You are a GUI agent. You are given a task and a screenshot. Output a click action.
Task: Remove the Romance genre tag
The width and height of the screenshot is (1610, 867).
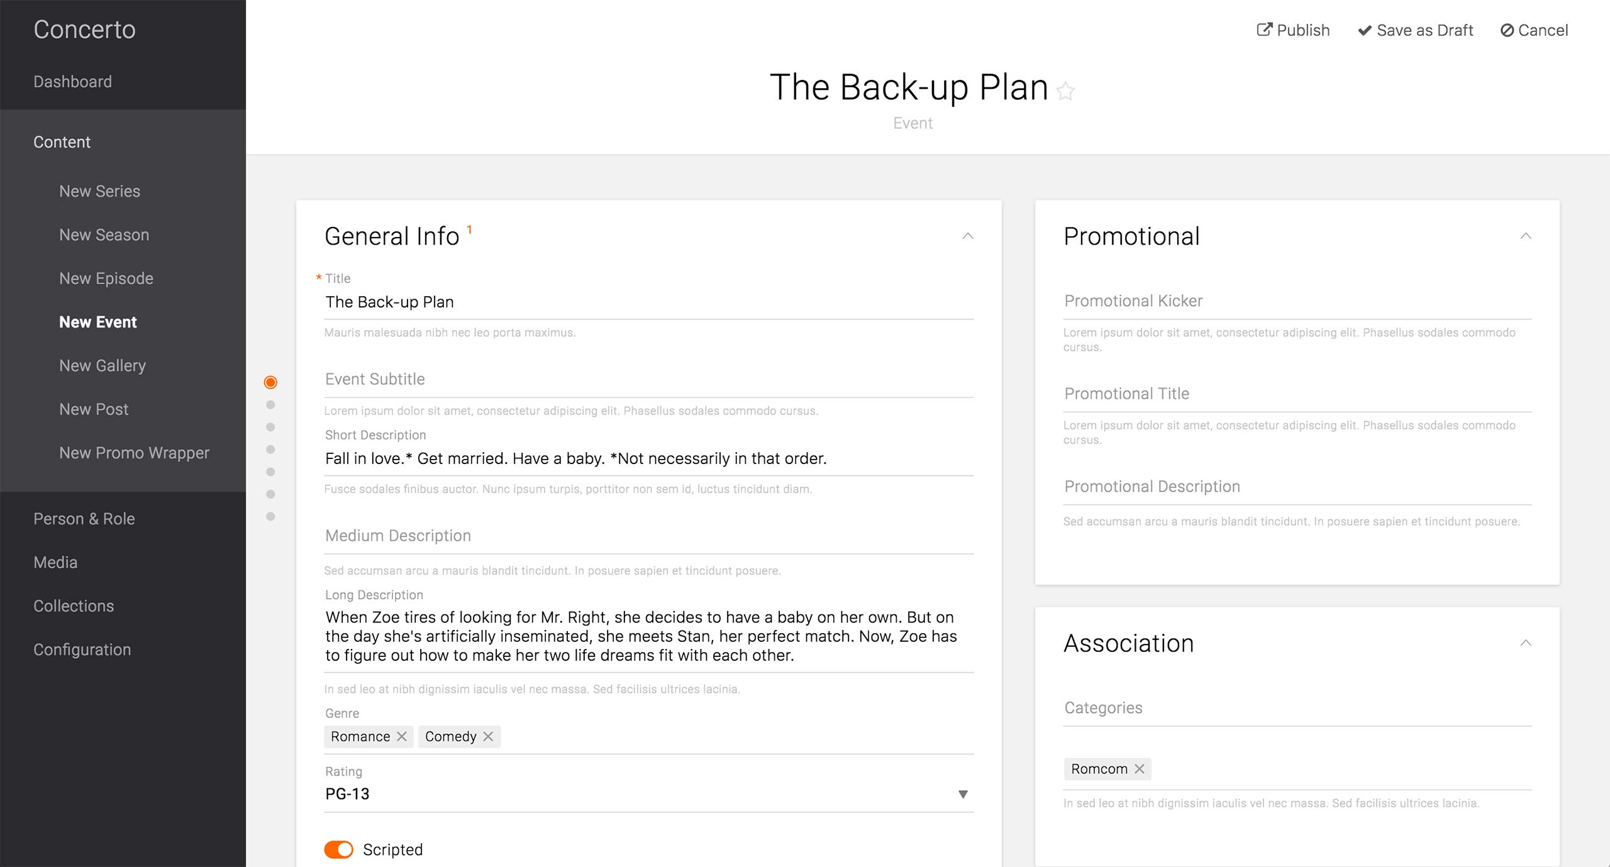click(x=402, y=736)
